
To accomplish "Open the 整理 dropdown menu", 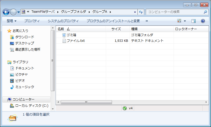I will [11, 21].
